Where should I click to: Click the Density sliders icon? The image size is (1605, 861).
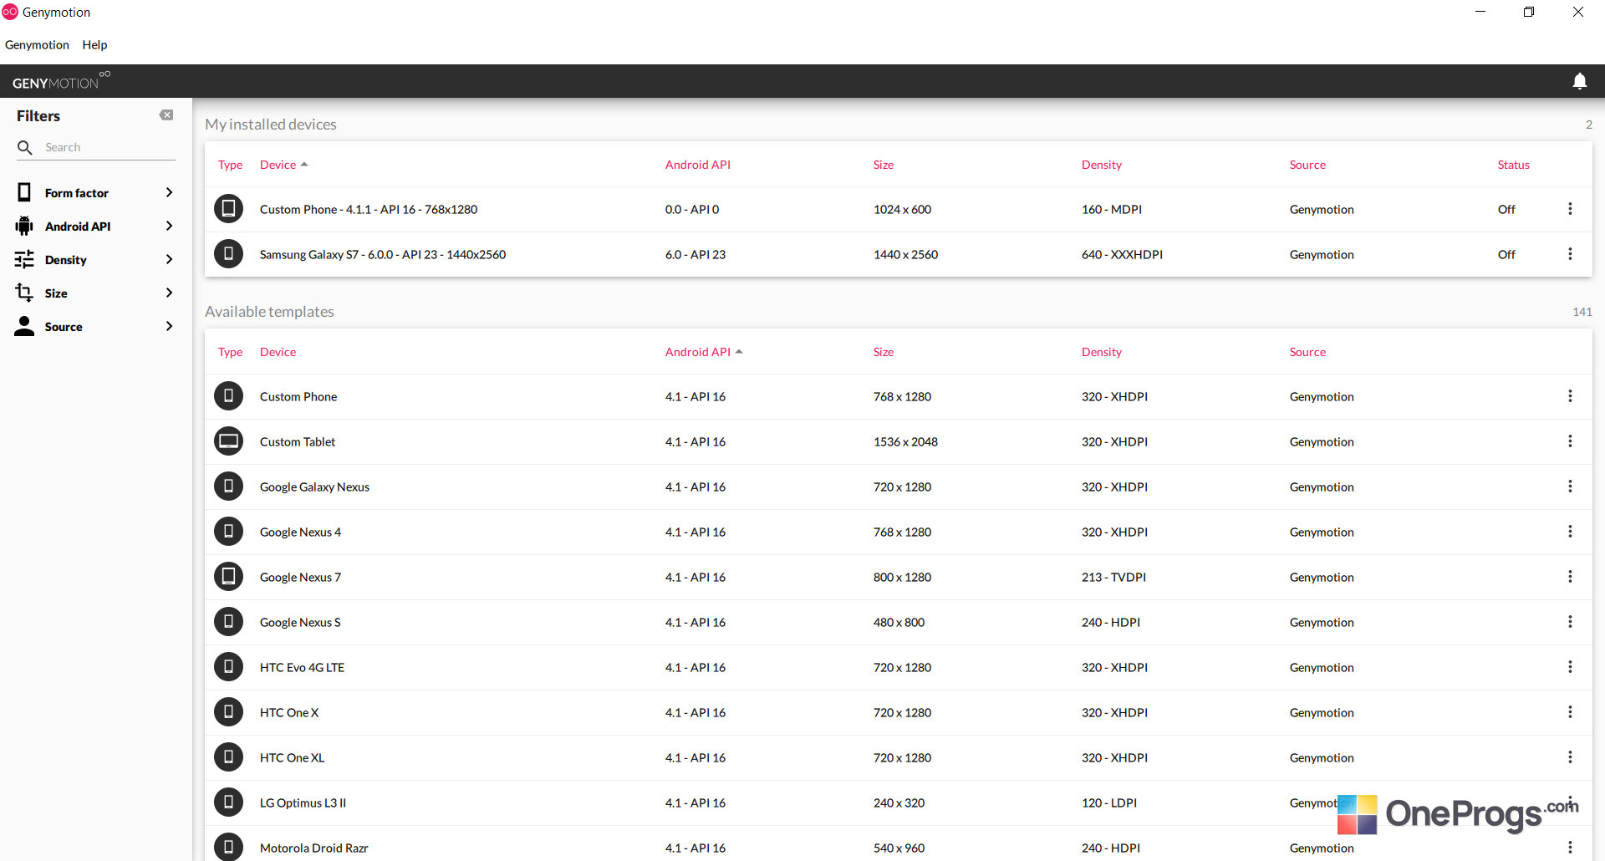24,259
